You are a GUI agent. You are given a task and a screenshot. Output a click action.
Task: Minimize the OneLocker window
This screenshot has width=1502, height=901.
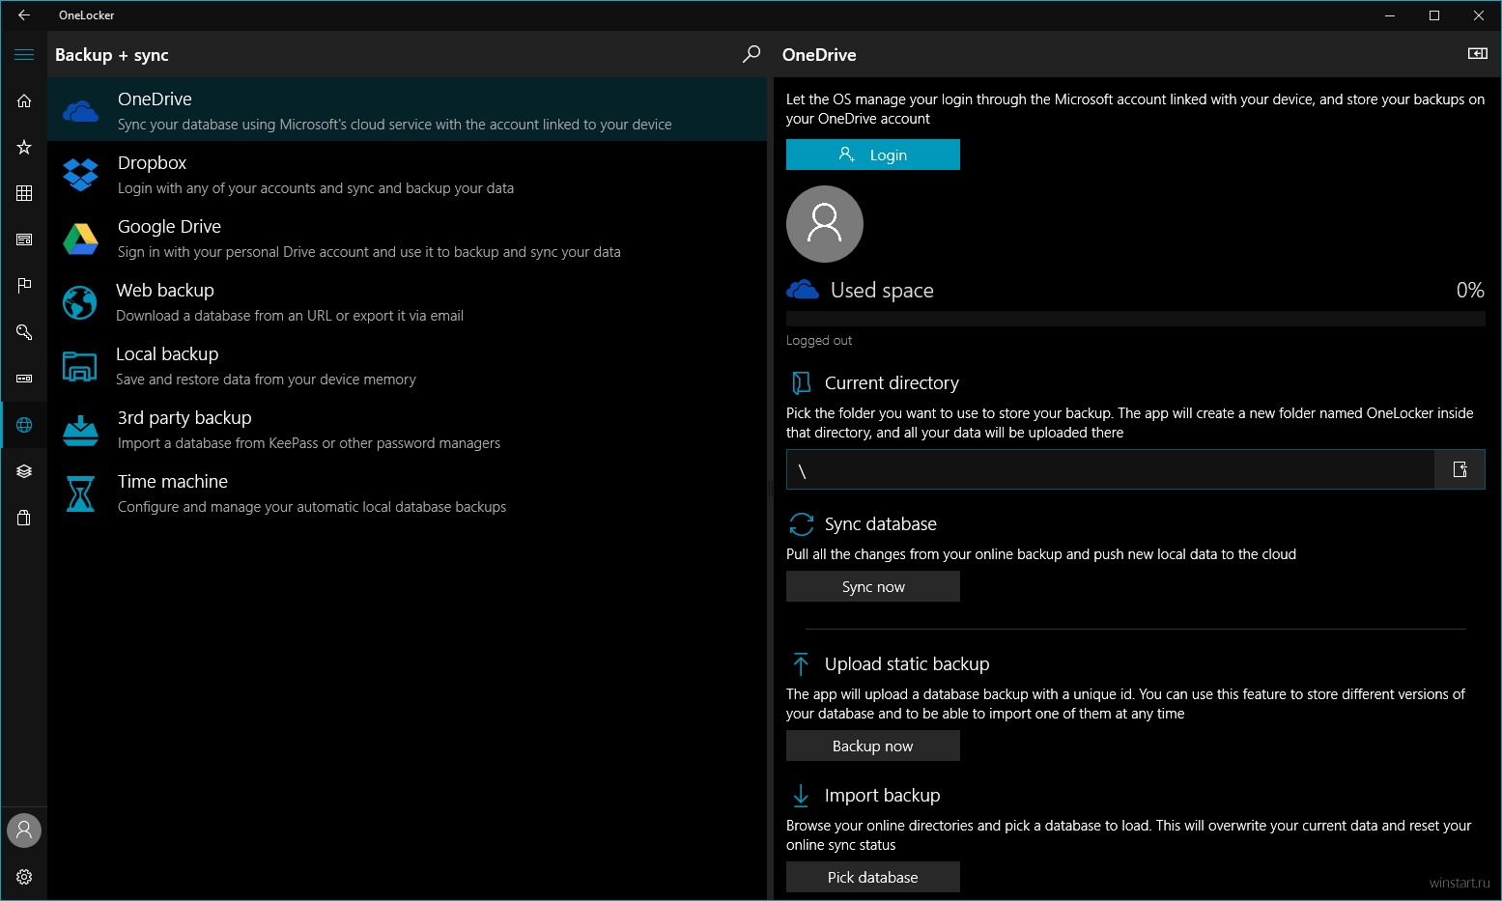tap(1390, 15)
